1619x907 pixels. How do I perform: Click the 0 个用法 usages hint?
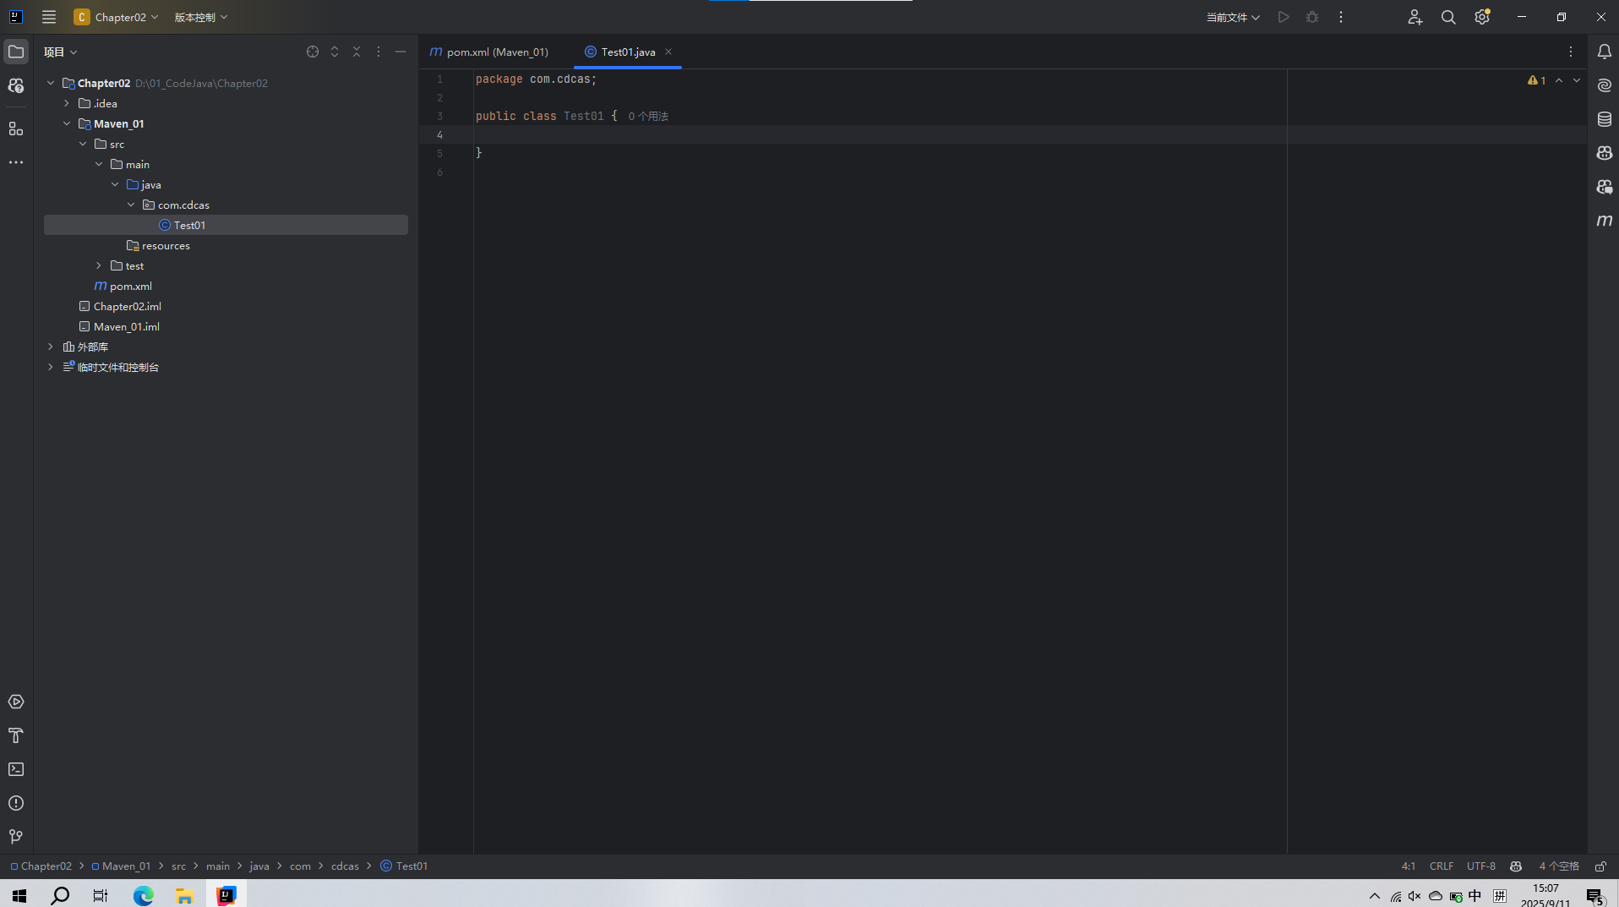(x=648, y=117)
